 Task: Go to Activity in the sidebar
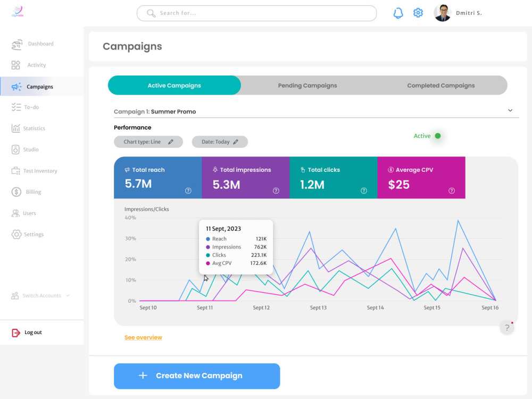[29, 65]
